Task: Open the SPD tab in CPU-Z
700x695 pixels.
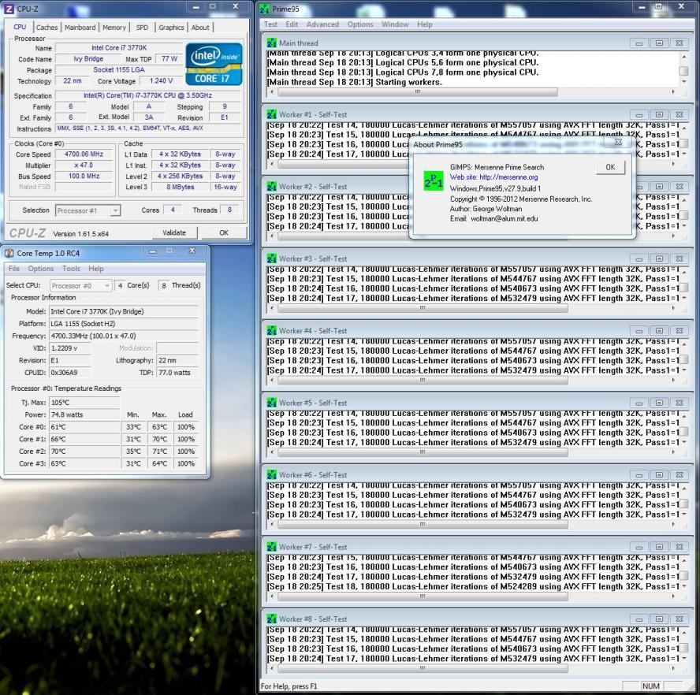Action: click(142, 28)
